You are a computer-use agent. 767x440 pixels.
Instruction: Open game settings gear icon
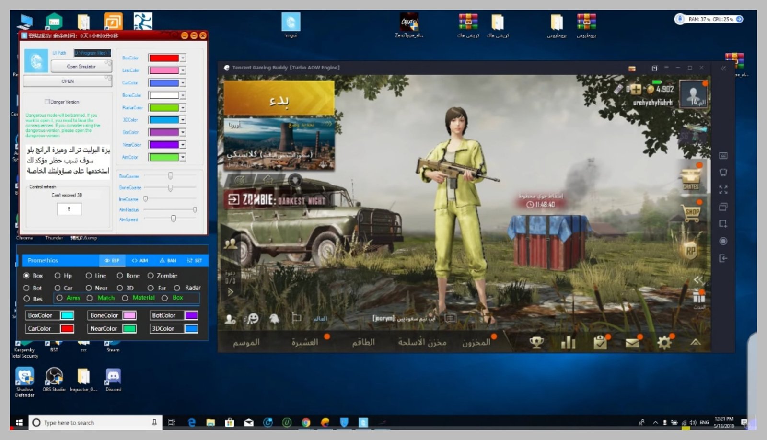pos(664,342)
